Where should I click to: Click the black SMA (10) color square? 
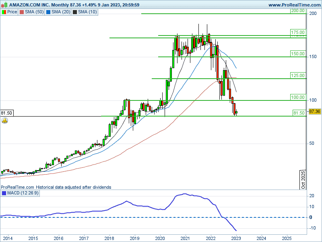(x=74, y=12)
